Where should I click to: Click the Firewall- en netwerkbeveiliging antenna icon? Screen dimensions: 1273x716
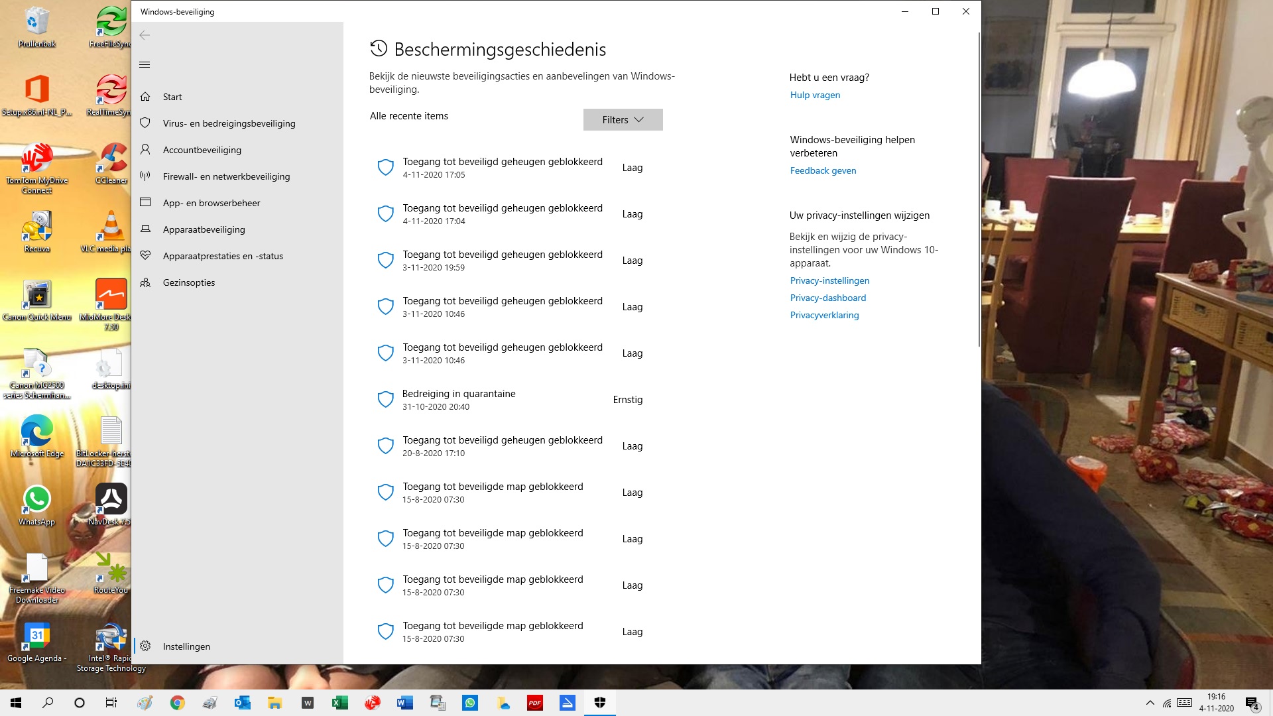coord(145,176)
